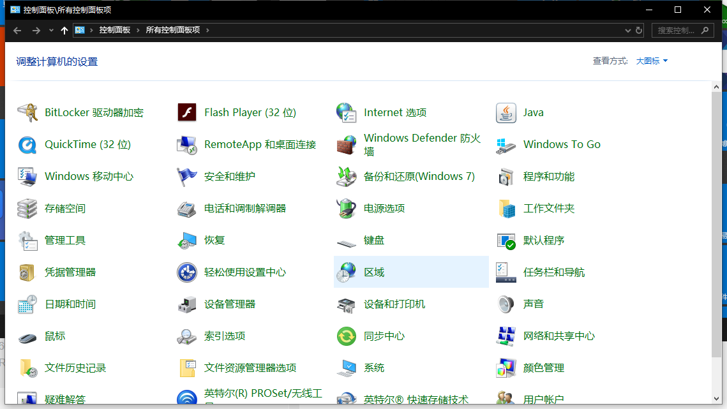Click the 用户帐户 label
The height and width of the screenshot is (409, 727).
point(543,399)
